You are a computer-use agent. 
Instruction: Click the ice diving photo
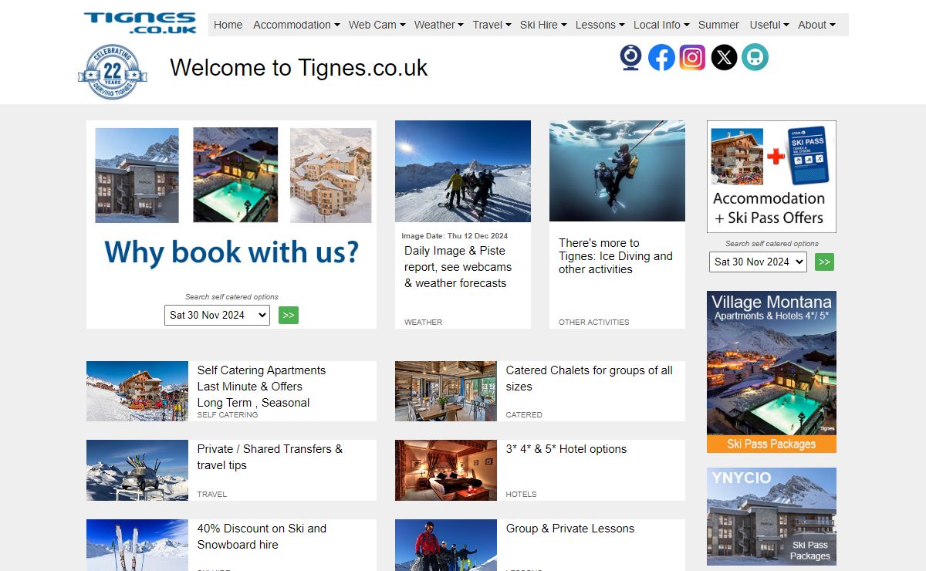click(x=617, y=171)
